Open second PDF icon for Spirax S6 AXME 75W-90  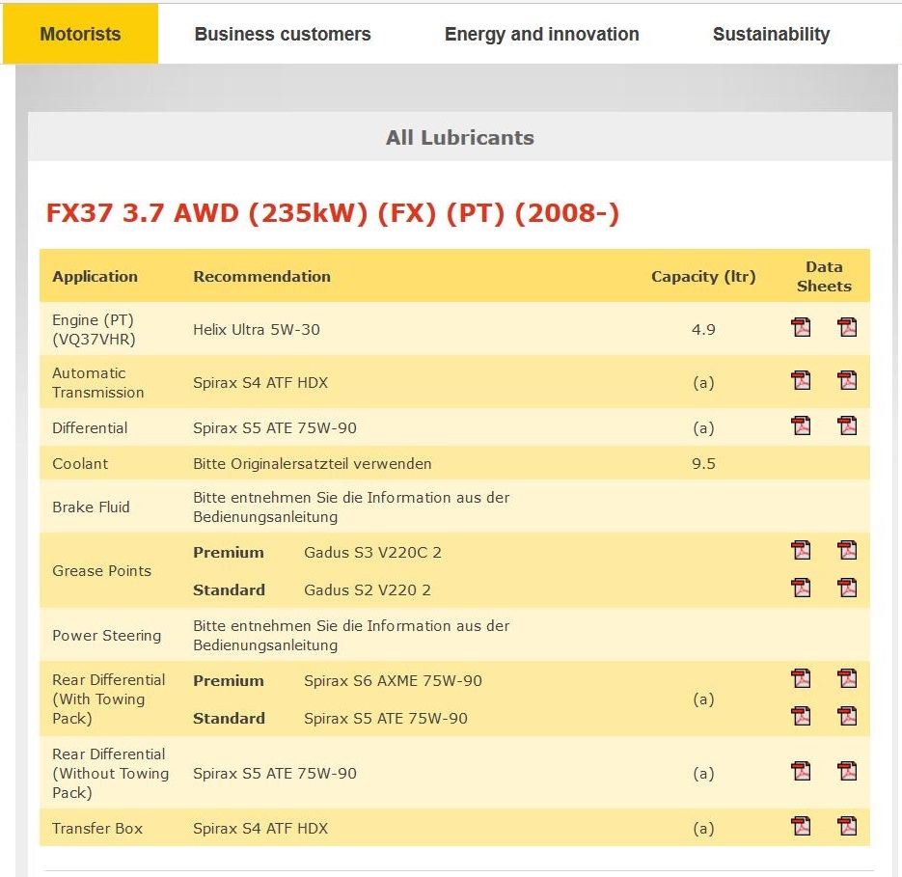click(x=847, y=678)
